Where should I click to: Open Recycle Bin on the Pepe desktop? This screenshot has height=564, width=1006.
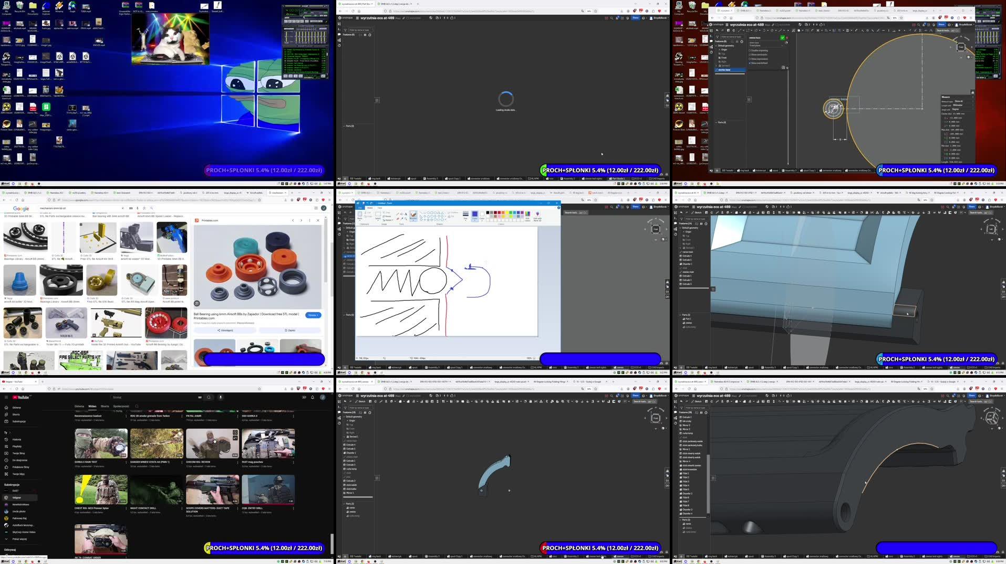(19, 7)
